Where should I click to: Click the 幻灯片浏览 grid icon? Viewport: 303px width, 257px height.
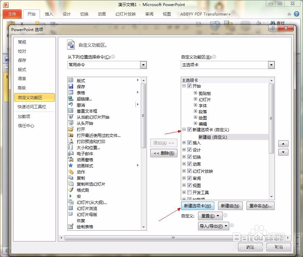71,208
